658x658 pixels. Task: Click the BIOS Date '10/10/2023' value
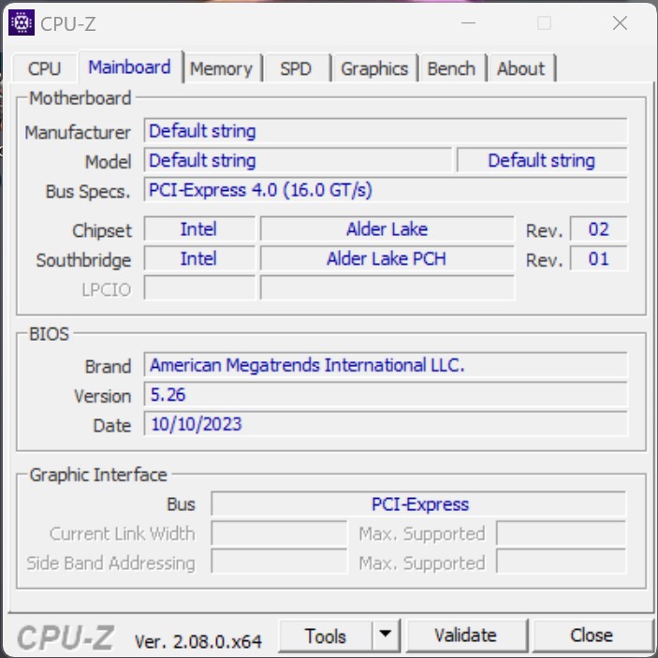pyautogui.click(x=386, y=424)
